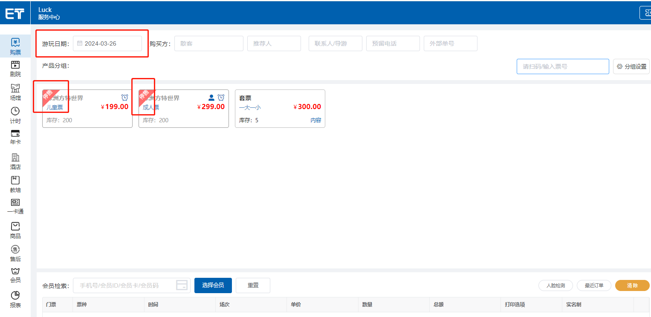Select the 套票 一大一小 package ticket card
This screenshot has height=317, width=651.
(x=280, y=108)
